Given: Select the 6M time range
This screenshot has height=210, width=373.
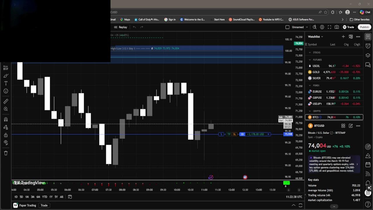Looking at the screenshot, I should 38,197.
